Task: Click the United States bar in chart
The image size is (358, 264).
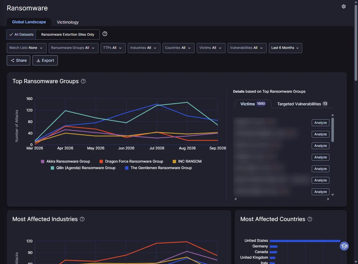Action: click(x=305, y=241)
